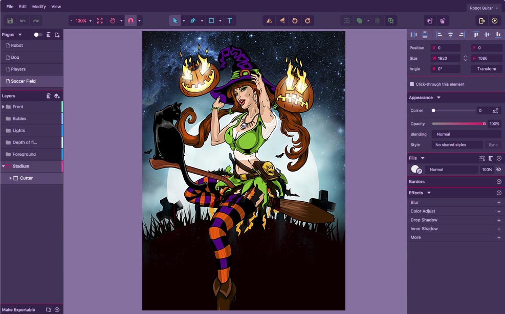Select the Text tool

pyautogui.click(x=230, y=21)
